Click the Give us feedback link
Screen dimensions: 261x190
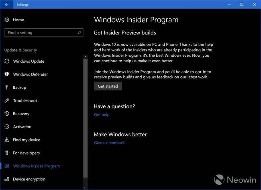[109, 143]
